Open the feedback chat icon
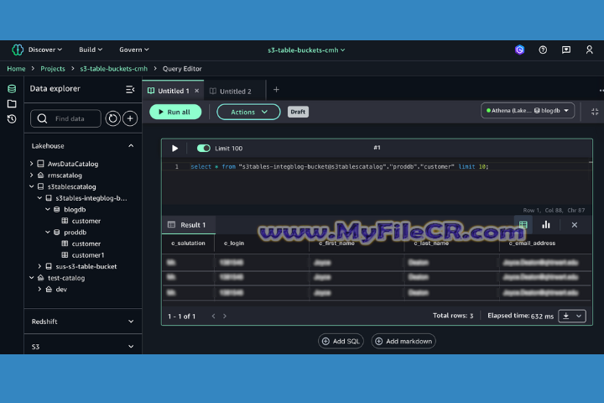Screen dimensions: 604x403 [x=566, y=50]
